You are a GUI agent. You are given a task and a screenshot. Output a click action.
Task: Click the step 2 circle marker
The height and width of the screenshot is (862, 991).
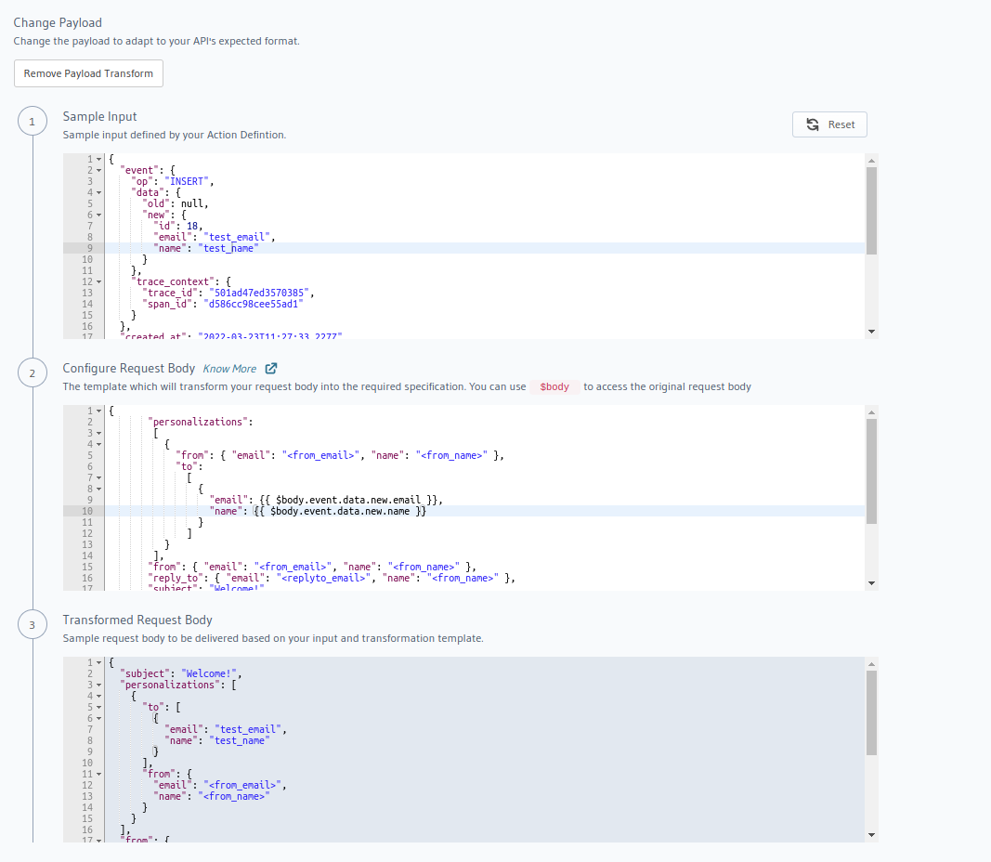tap(33, 373)
